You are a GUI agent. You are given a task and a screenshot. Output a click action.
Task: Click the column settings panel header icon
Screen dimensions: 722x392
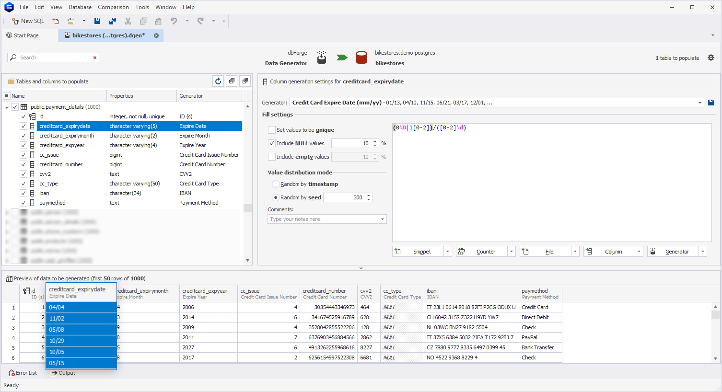click(x=265, y=81)
